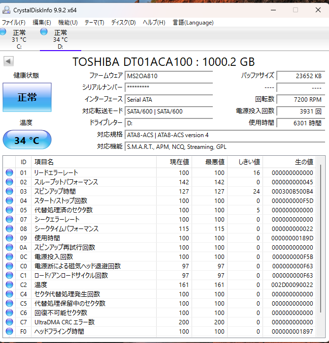Click raw value 002D00090022

click(x=293, y=285)
